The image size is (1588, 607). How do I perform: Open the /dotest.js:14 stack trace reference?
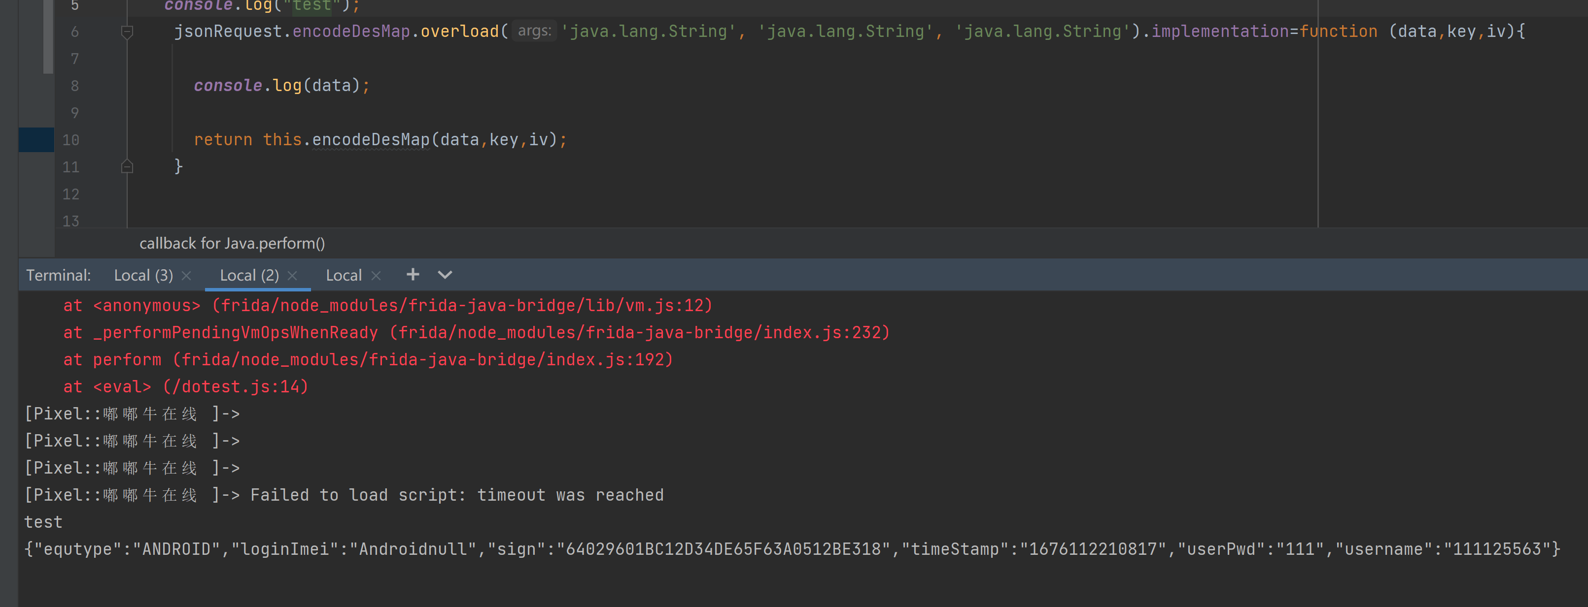tap(235, 386)
